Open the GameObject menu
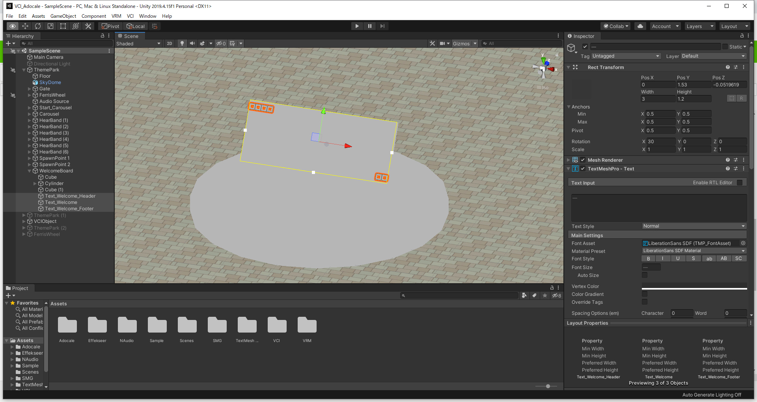Screen dimensions: 757x402 (63, 16)
